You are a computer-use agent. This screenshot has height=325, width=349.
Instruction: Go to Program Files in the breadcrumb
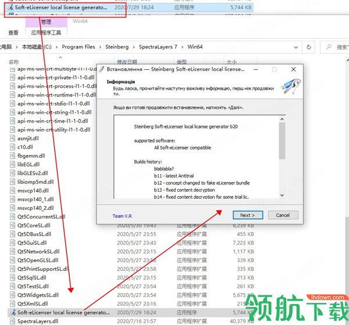pos(79,47)
